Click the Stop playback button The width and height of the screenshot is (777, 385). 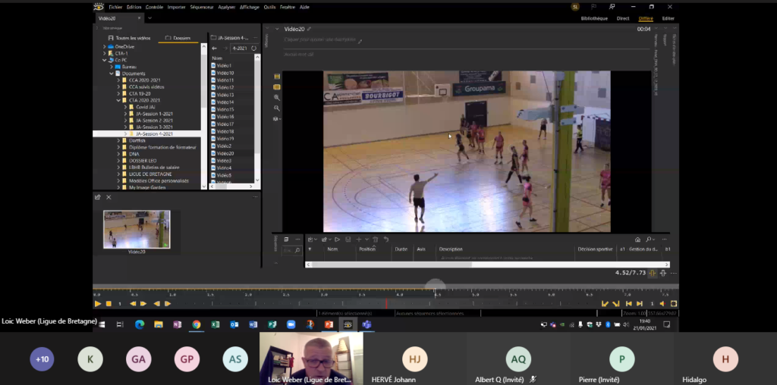pos(109,303)
